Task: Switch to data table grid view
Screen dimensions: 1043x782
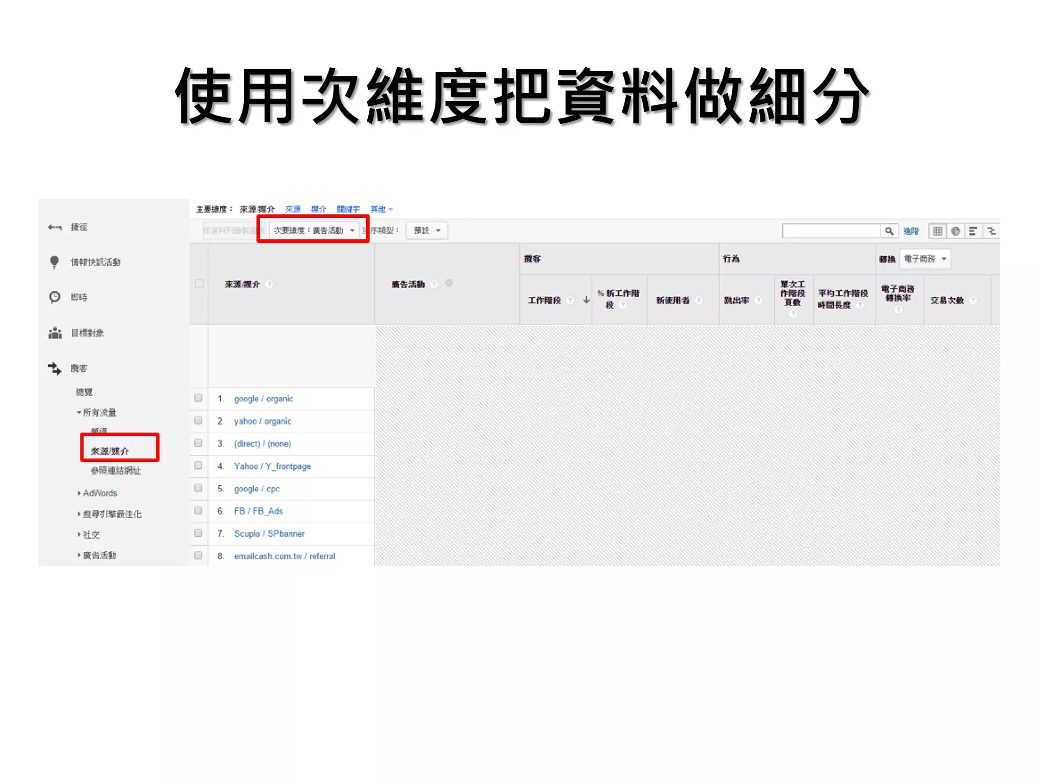Action: tap(938, 231)
